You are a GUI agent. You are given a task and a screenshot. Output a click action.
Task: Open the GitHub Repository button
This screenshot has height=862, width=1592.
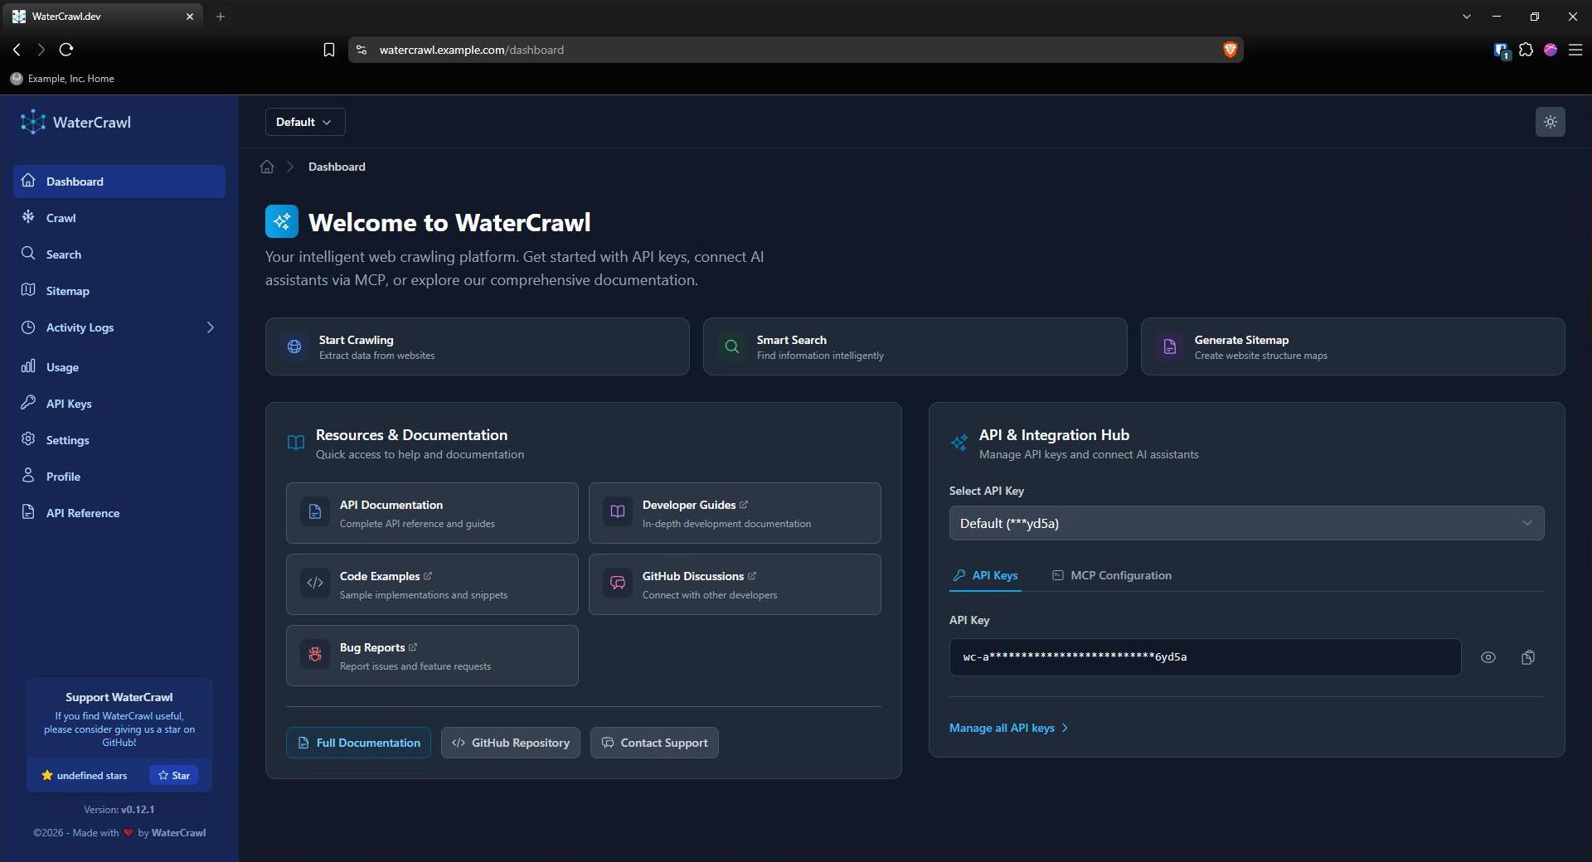pyautogui.click(x=511, y=743)
